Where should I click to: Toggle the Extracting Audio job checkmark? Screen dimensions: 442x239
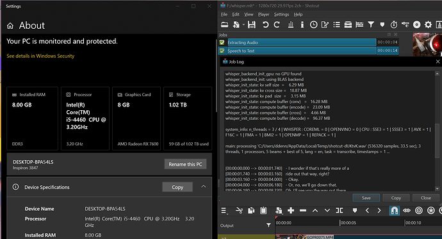(222, 42)
